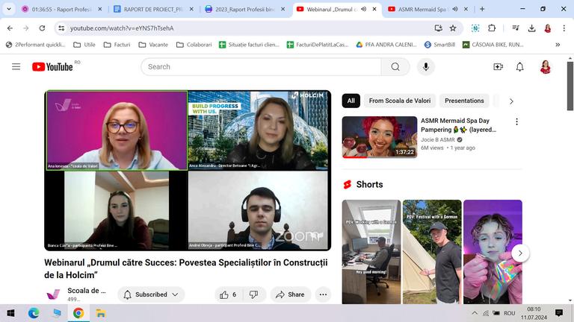Open the Chrome profile avatar

point(548,28)
